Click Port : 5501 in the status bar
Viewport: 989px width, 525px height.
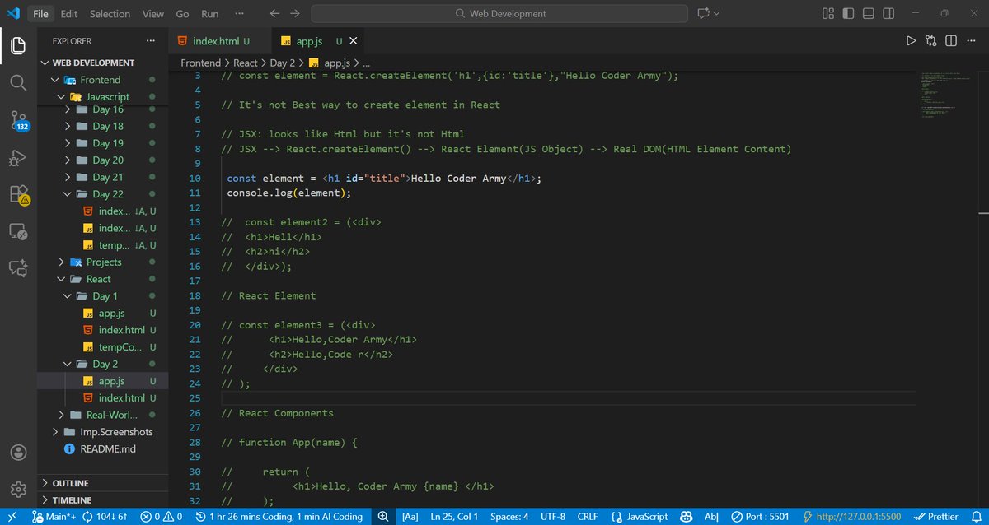coord(759,516)
